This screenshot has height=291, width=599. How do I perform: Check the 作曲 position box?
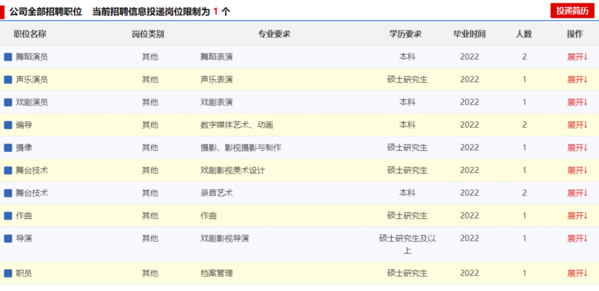(8, 216)
